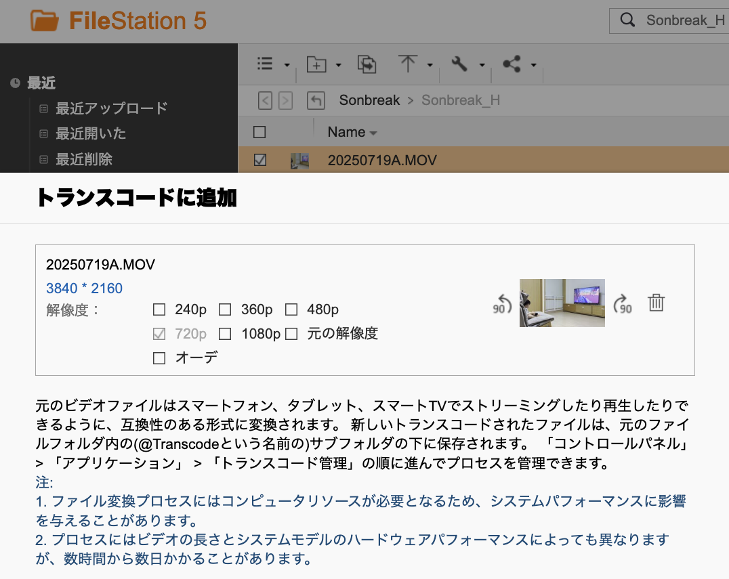Viewport: 729px width, 579px height.
Task: Open the dropdown arrow beside share icon
Action: [534, 65]
